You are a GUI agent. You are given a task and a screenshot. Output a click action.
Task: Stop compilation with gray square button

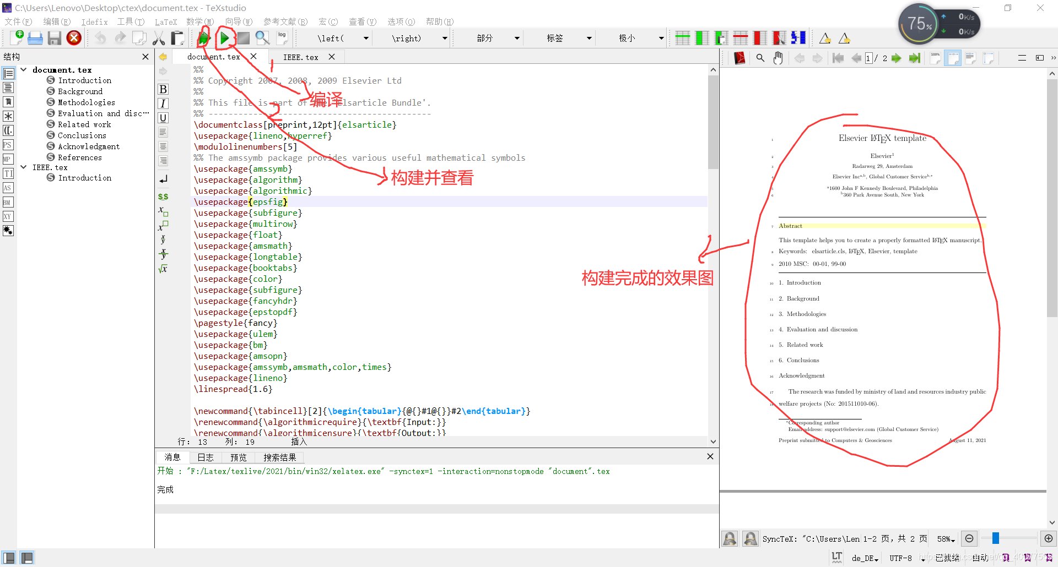pyautogui.click(x=244, y=38)
